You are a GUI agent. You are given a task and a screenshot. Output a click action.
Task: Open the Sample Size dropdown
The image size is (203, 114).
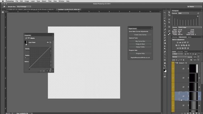pos(24,7)
